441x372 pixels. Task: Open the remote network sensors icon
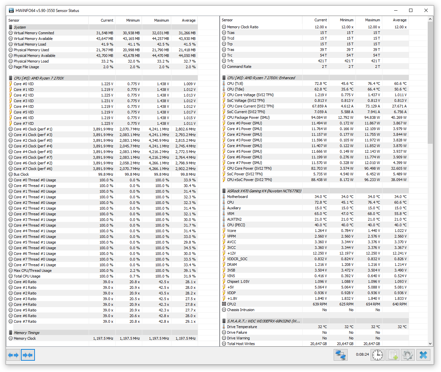[341, 355]
